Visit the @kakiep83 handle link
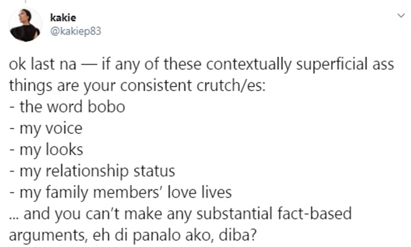411x247 pixels. (x=76, y=31)
